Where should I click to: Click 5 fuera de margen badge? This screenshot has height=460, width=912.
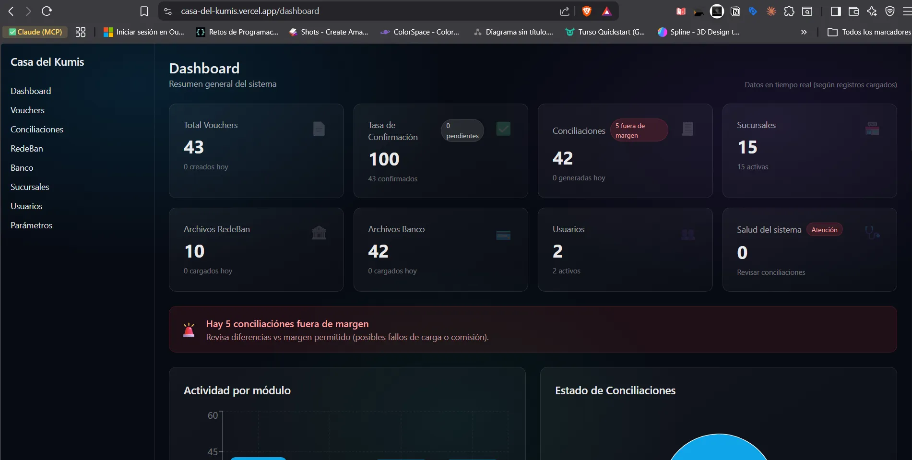639,130
